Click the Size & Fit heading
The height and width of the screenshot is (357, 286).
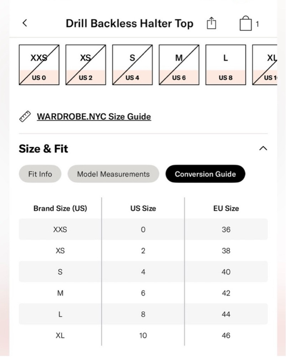(44, 149)
